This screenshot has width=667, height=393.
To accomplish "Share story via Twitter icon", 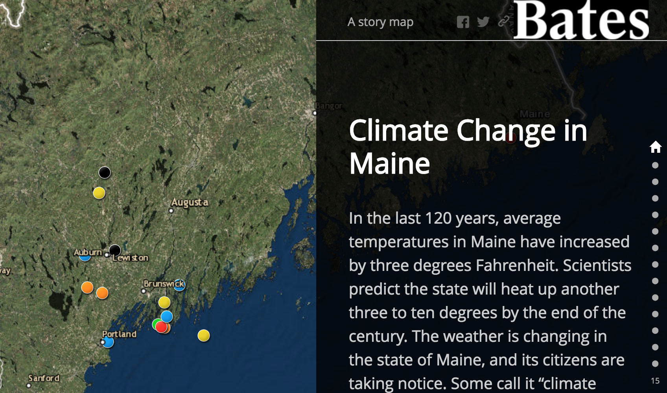I will (x=483, y=22).
